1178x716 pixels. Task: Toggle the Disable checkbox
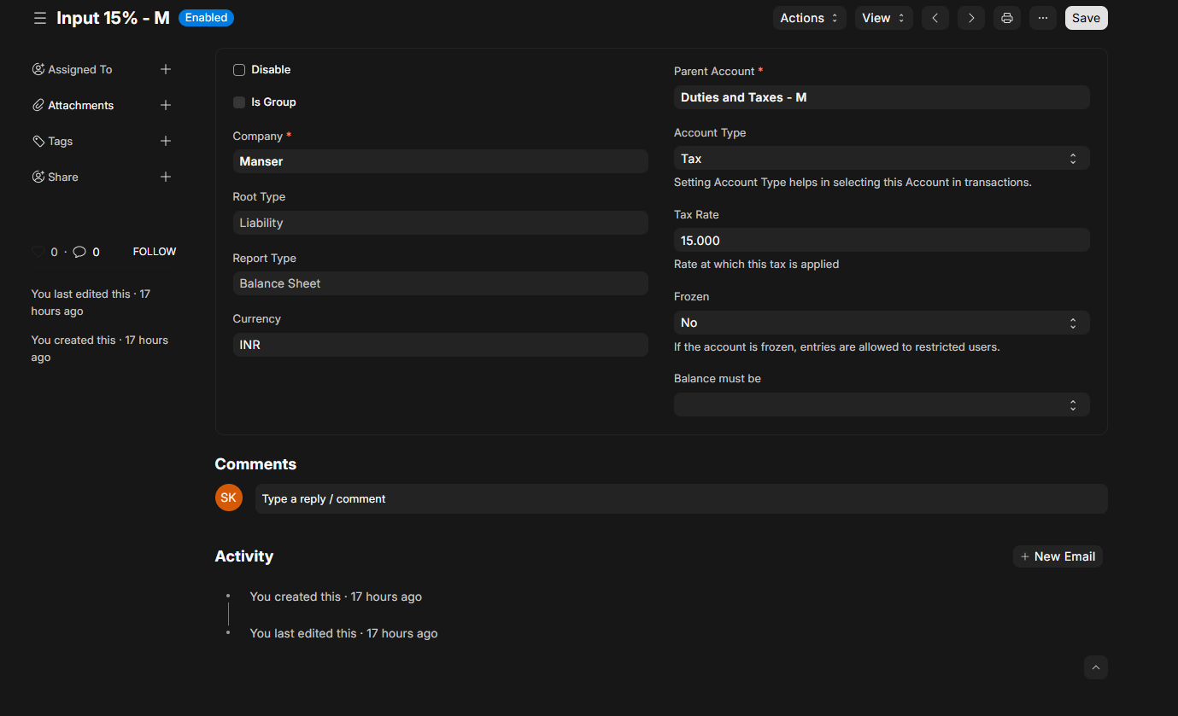239,70
